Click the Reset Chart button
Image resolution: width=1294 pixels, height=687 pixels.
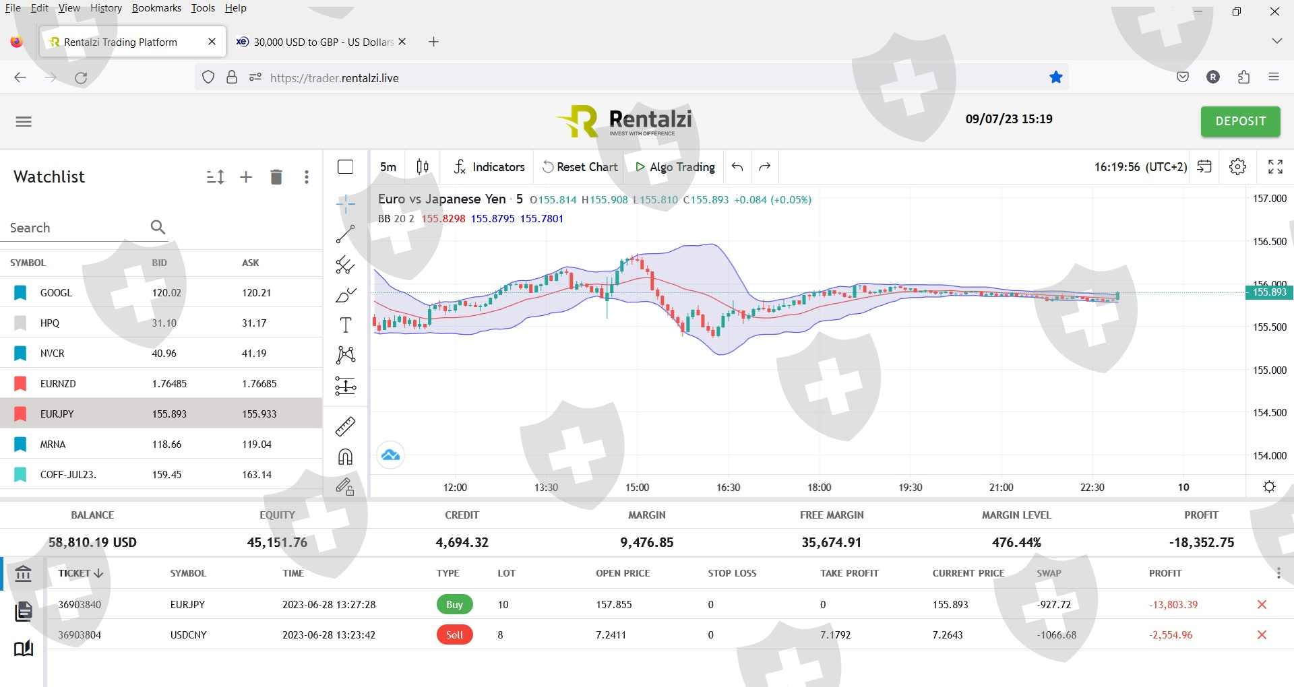tap(580, 167)
